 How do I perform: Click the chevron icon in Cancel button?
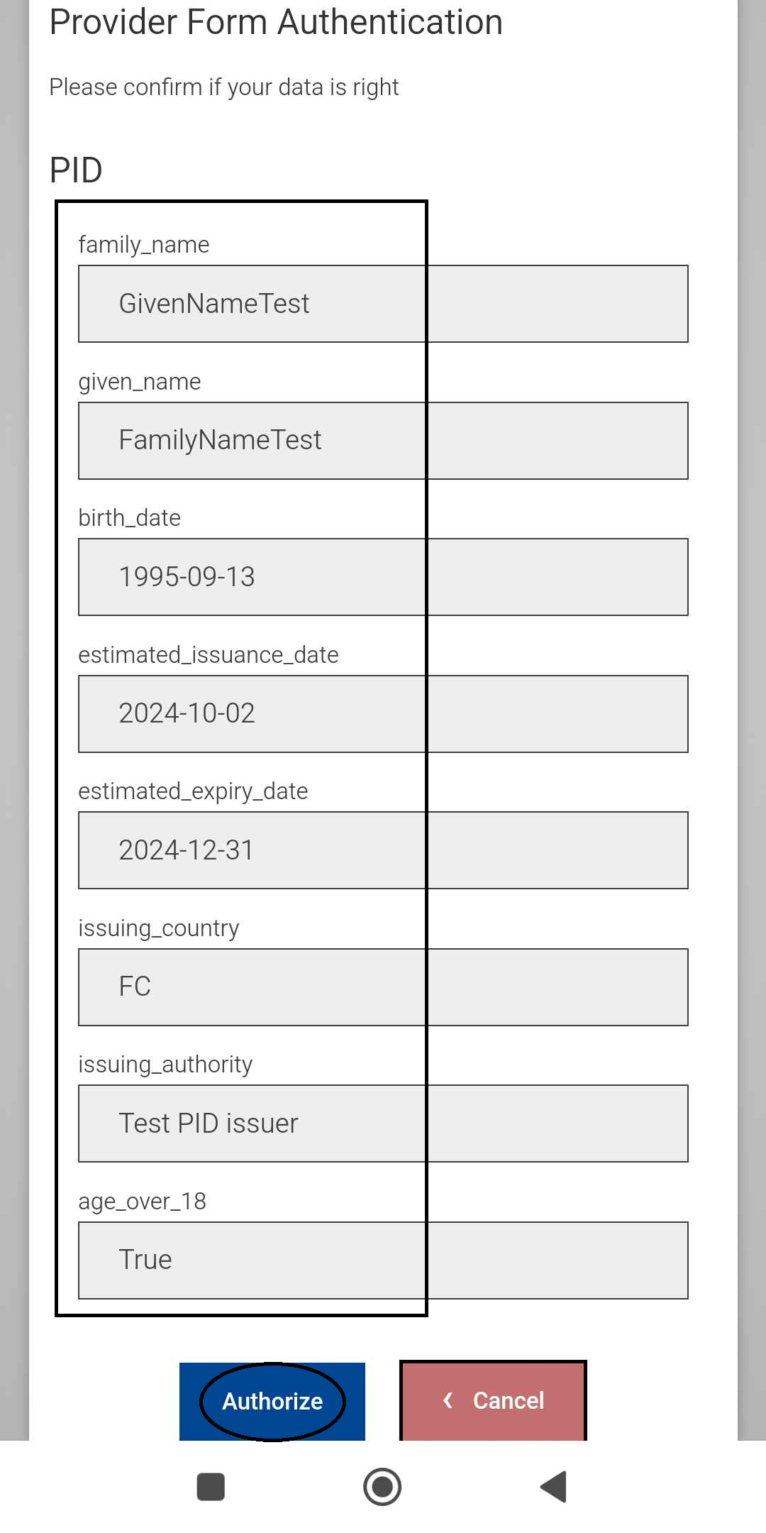pyautogui.click(x=448, y=1400)
